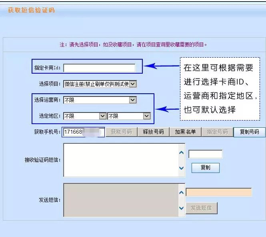Click the 复制 button
Screen dimensions: 266x237
click(x=206, y=168)
